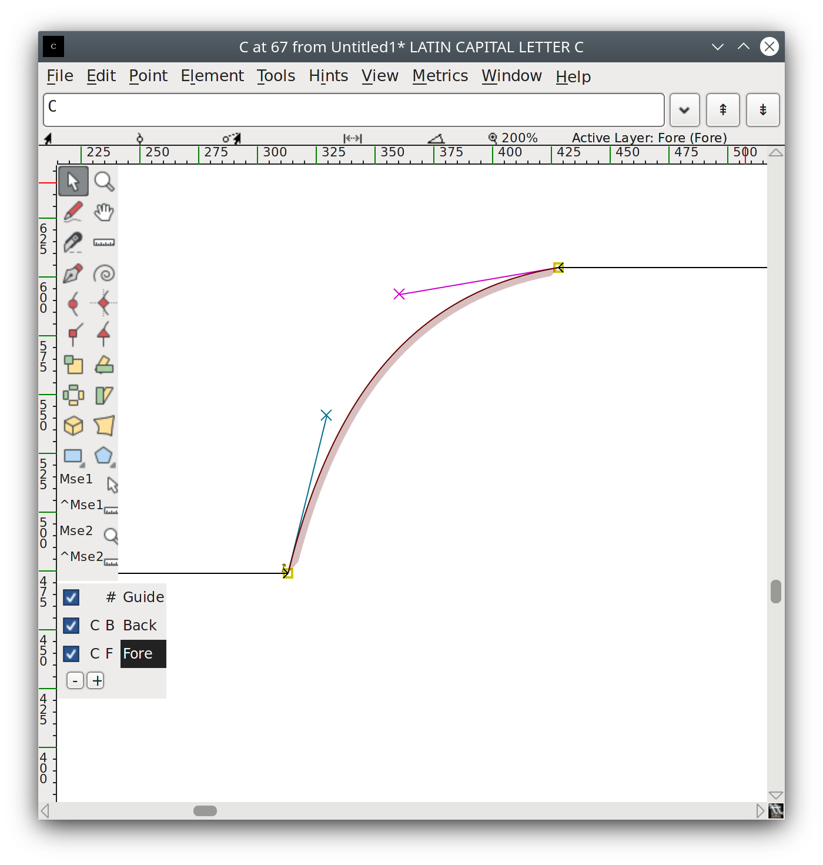Select the Freehand draw pencil tool
This screenshot has width=823, height=865.
73,212
